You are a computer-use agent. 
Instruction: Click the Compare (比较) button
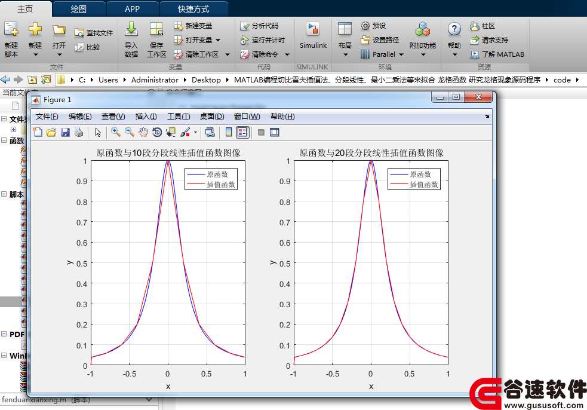click(87, 47)
